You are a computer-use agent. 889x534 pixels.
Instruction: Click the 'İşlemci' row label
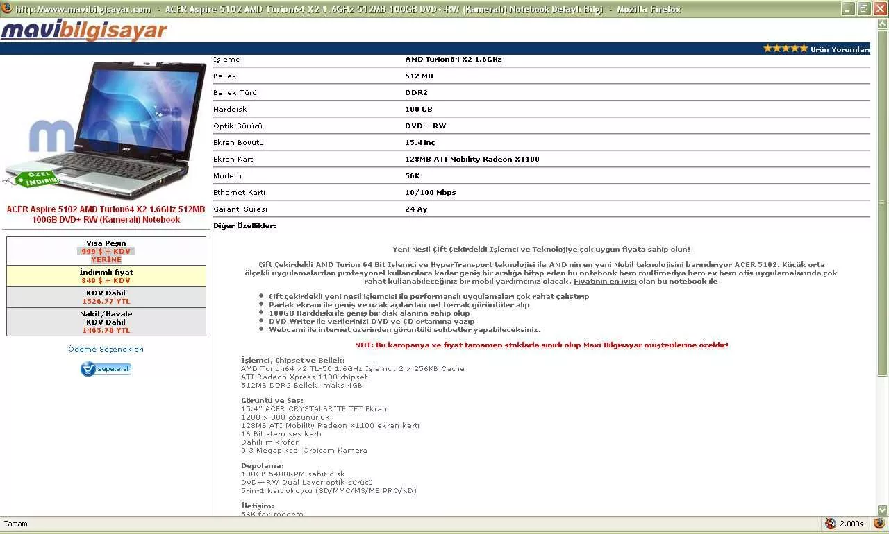click(x=227, y=59)
